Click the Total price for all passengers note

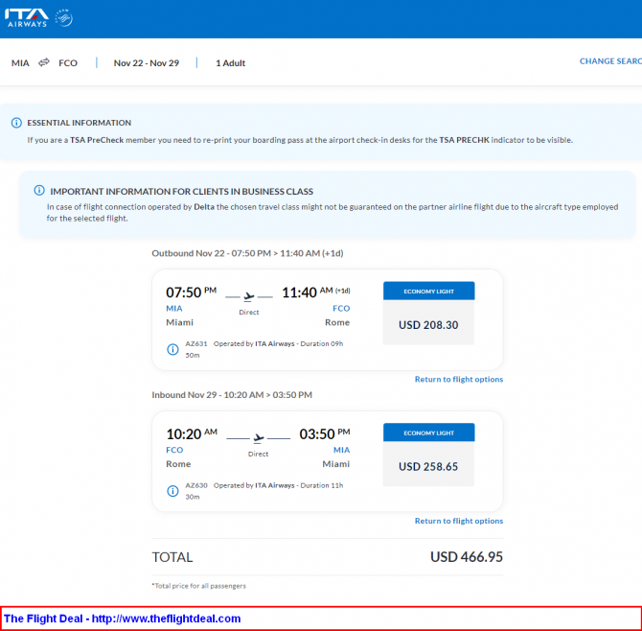pos(199,586)
